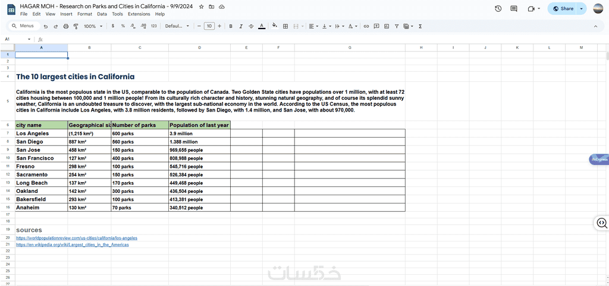Open the 123 more formats menu
Viewport: 609px width, 286px height.
tap(154, 26)
